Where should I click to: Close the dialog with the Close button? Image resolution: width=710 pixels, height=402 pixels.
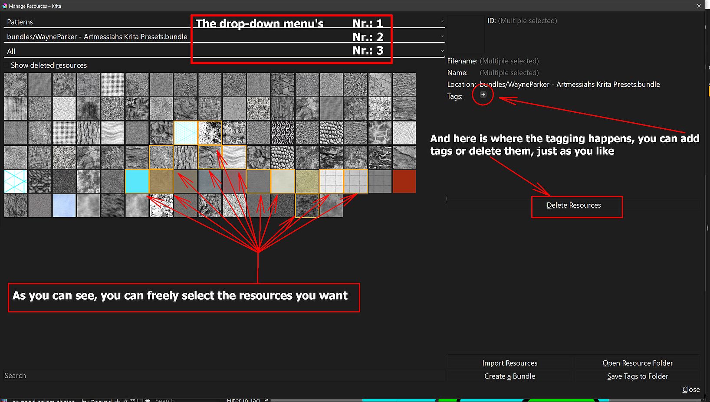click(690, 389)
